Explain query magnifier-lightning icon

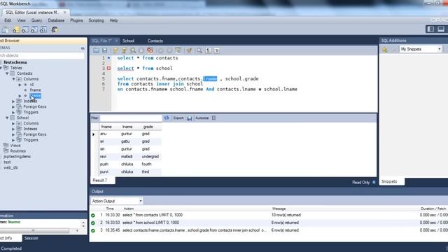pyautogui.click(x=133, y=50)
